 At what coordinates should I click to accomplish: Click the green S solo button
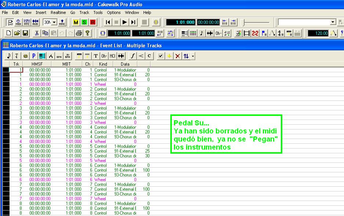coord(84,22)
